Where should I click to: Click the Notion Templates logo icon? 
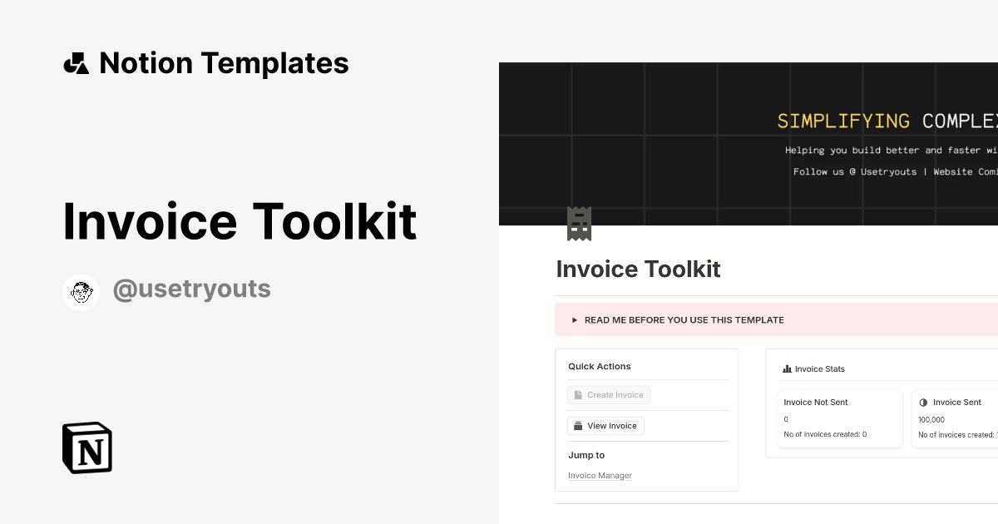[77, 62]
